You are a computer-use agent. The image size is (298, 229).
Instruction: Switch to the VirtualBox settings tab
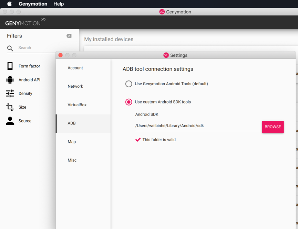pyautogui.click(x=83, y=105)
